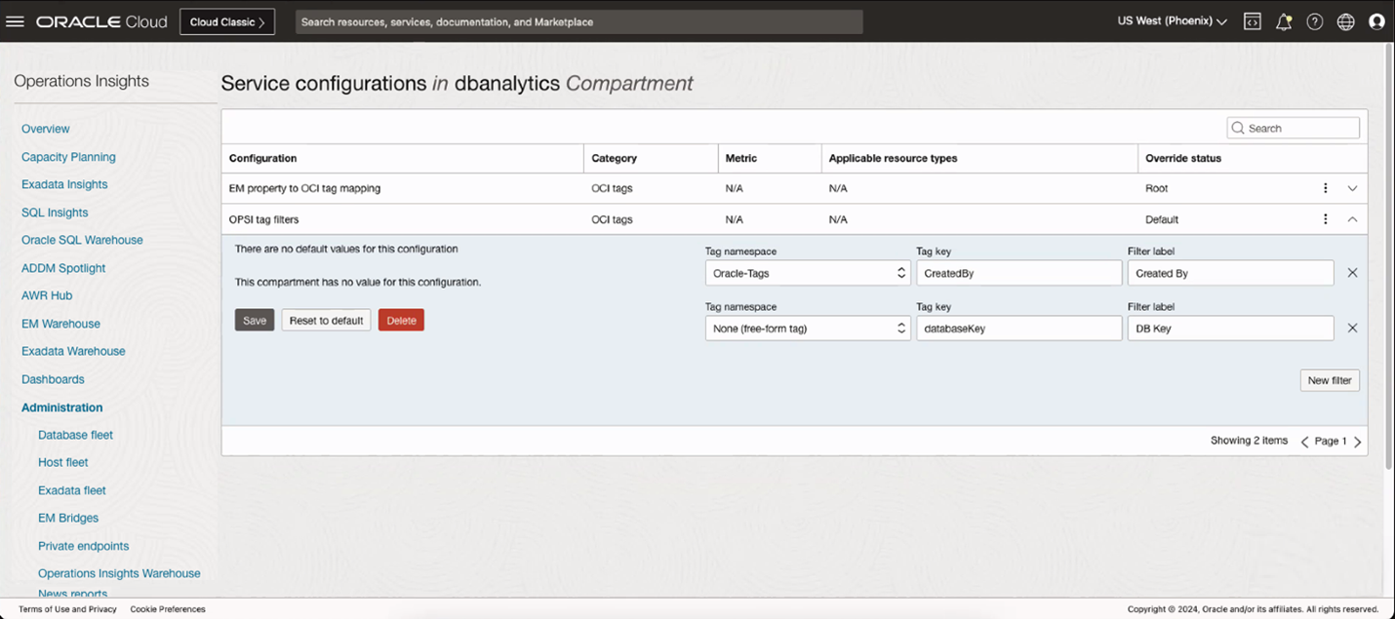This screenshot has height=619, width=1395.
Task: Open AWR Hub
Action: pyautogui.click(x=47, y=295)
